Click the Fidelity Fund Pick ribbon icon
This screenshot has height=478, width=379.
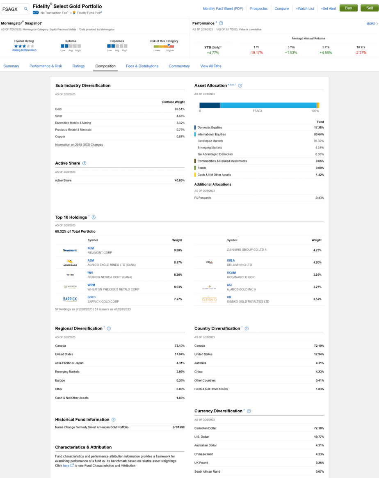point(74,13)
